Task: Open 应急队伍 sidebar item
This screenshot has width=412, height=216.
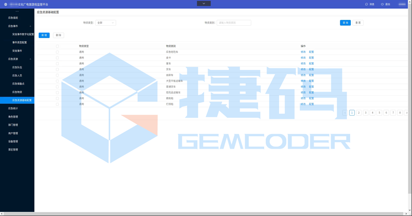Action: click(x=17, y=67)
